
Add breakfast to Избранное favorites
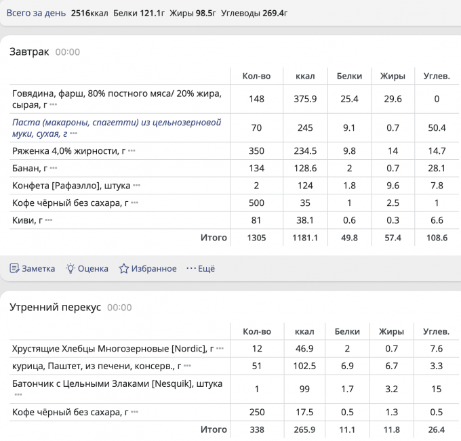coord(147,269)
